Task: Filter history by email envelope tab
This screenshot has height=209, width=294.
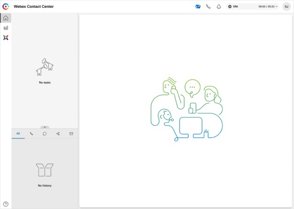Action: coord(71,134)
